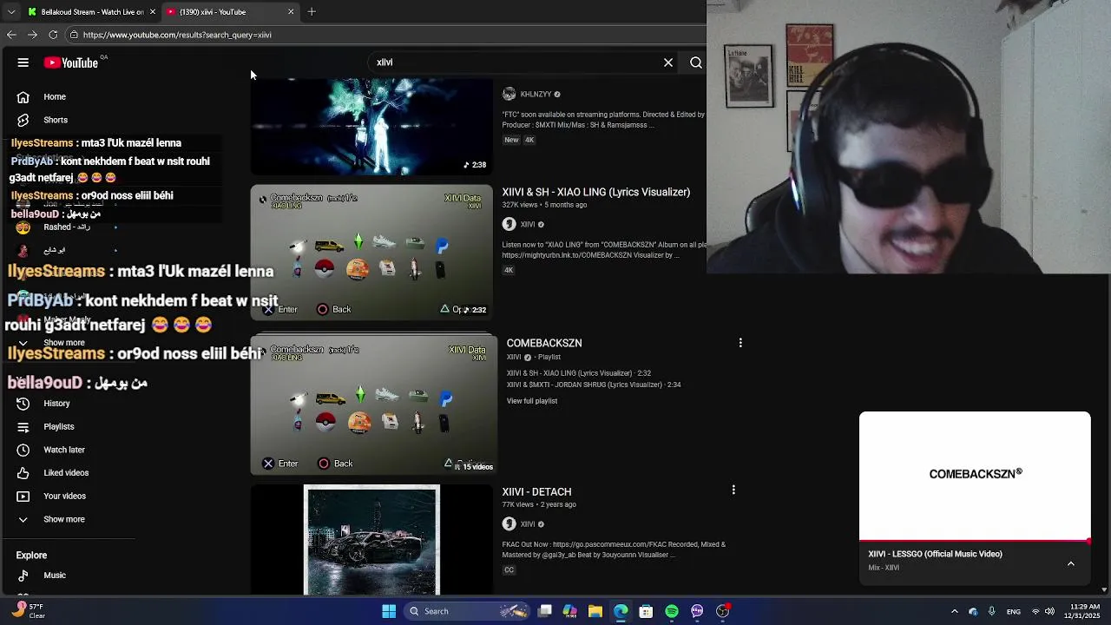Clear the search text with X

(668, 62)
